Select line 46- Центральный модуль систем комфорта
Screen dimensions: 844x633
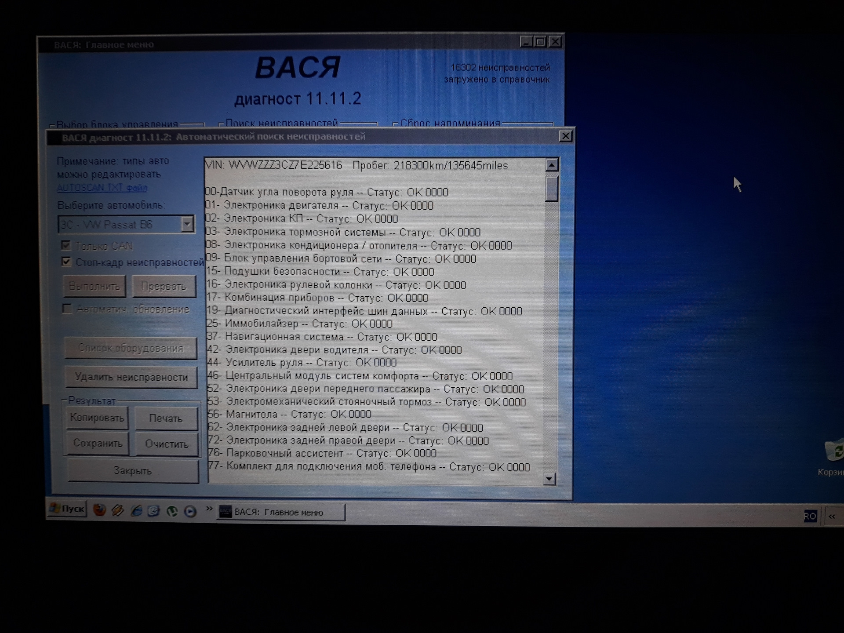point(360,376)
